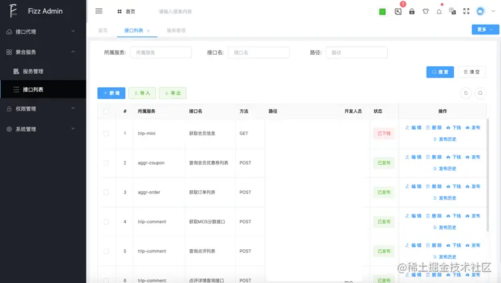
Task: Open 服务管理 in the sidebar
Action: [43, 71]
